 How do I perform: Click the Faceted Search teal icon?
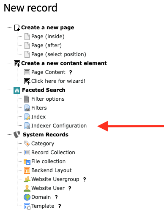click(17, 91)
